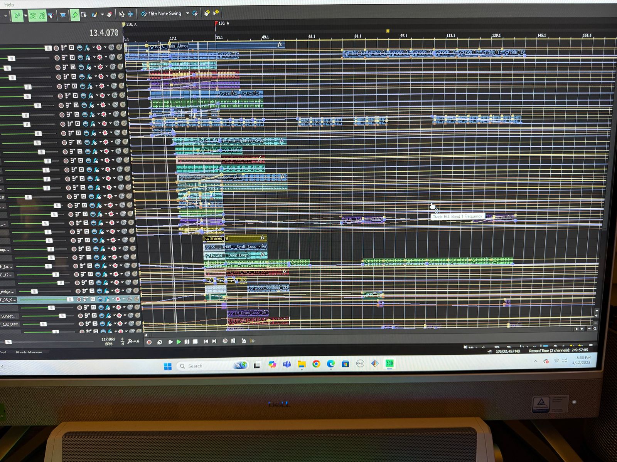
Task: Open the 16th Note Swing groove dropdown
Action: [187, 13]
